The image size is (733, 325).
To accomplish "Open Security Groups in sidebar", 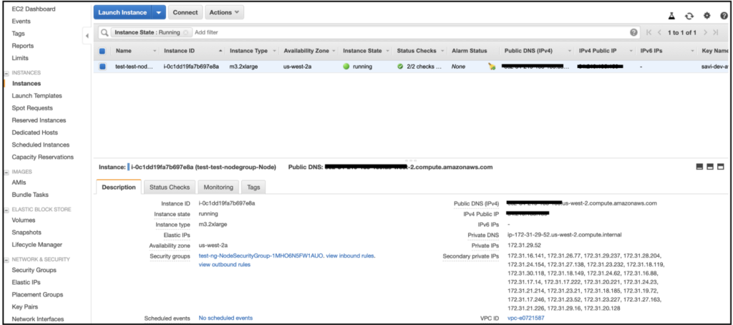I will pos(34,271).
